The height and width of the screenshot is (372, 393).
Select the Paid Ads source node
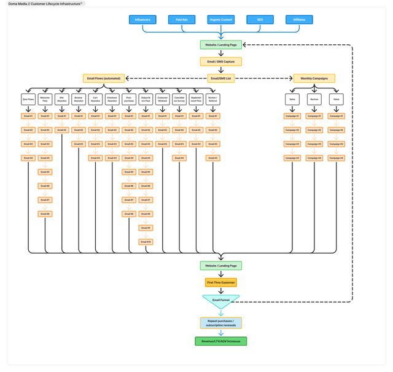(x=182, y=20)
